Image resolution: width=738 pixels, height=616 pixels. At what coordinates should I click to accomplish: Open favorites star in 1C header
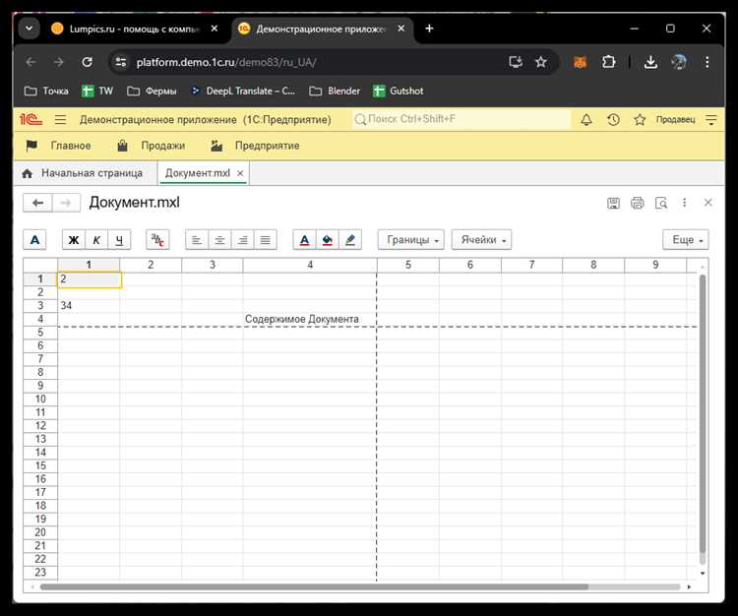coord(640,119)
